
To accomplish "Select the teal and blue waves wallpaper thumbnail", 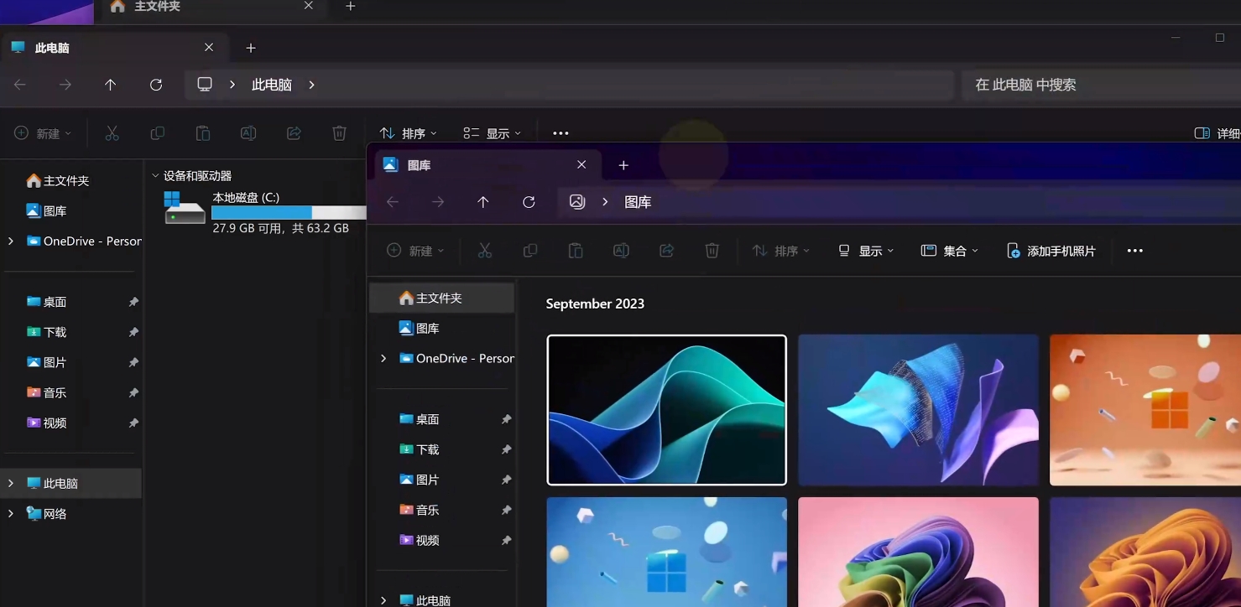I will coord(667,410).
